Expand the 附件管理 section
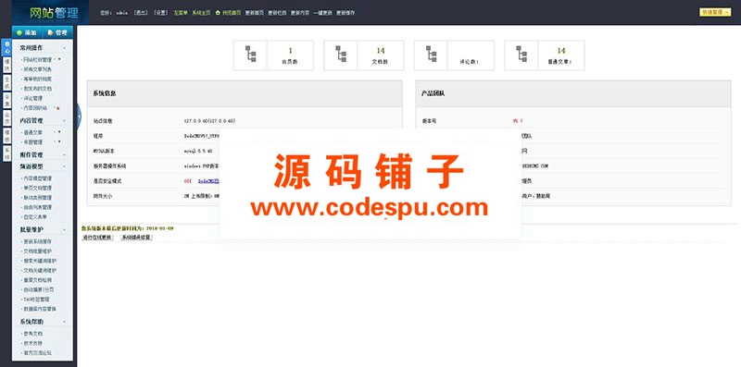 tap(64, 154)
